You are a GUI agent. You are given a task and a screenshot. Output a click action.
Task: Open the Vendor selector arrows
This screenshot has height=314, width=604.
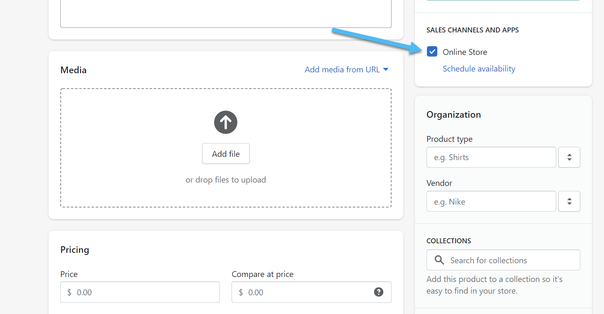tap(569, 201)
